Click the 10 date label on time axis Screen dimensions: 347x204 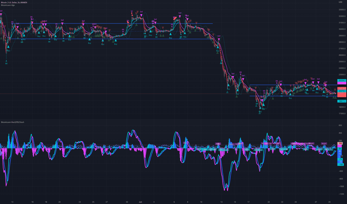(x=201, y=202)
